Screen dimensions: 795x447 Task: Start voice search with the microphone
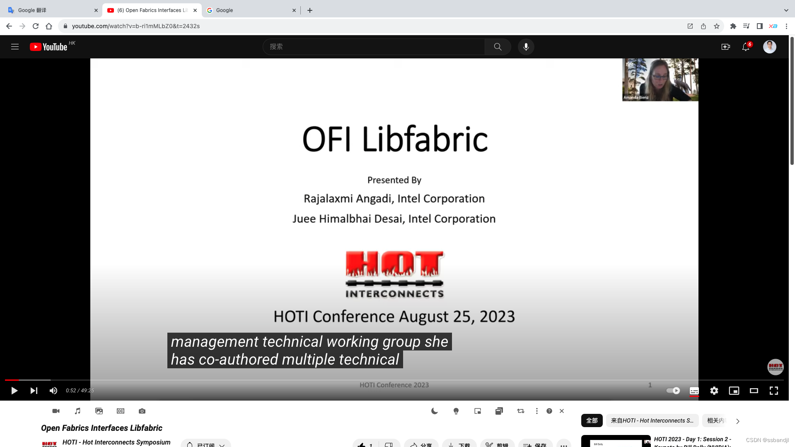(x=526, y=47)
